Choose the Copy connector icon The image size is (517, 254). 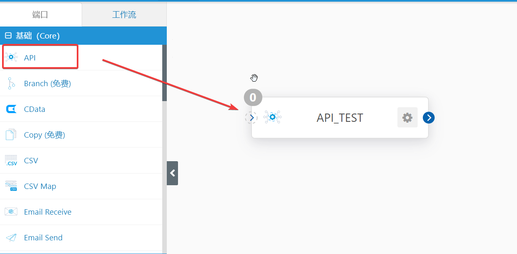pyautogui.click(x=11, y=135)
